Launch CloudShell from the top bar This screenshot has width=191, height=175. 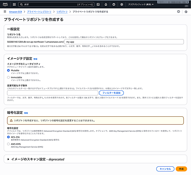(x=98, y=4)
